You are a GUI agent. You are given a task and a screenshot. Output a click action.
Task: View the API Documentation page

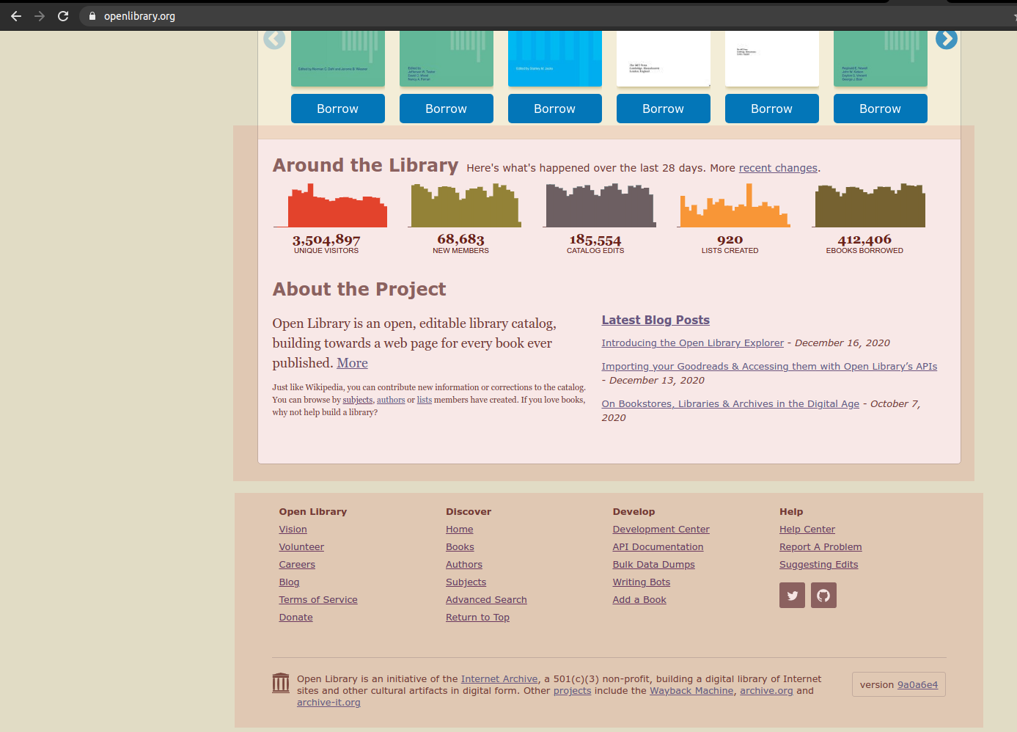point(658,546)
